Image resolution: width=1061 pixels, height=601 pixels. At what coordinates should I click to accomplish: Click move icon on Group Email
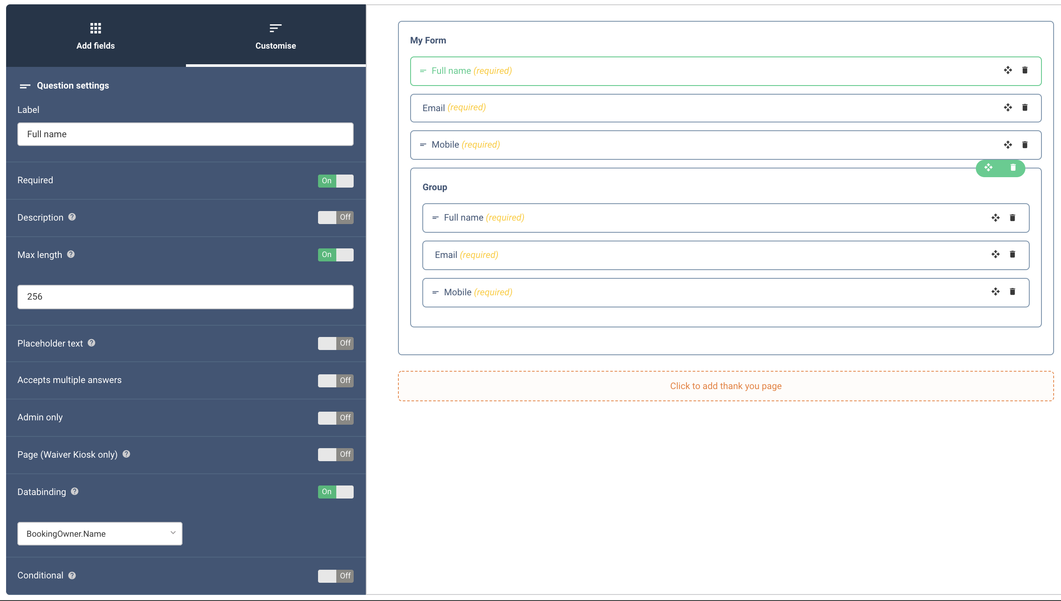click(995, 254)
